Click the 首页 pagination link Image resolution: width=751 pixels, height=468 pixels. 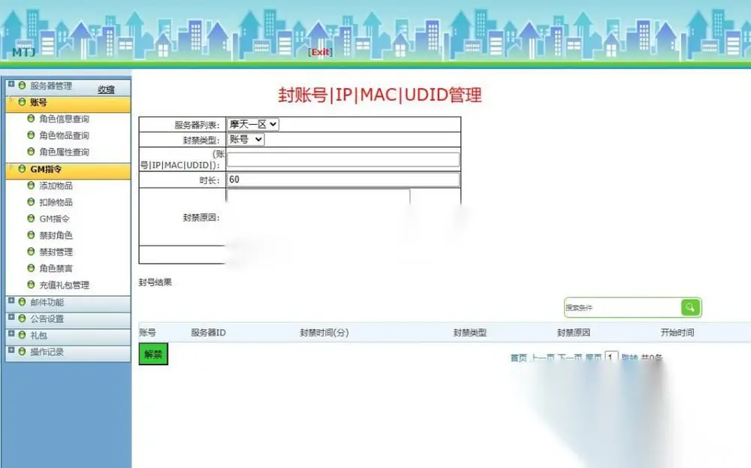click(518, 358)
